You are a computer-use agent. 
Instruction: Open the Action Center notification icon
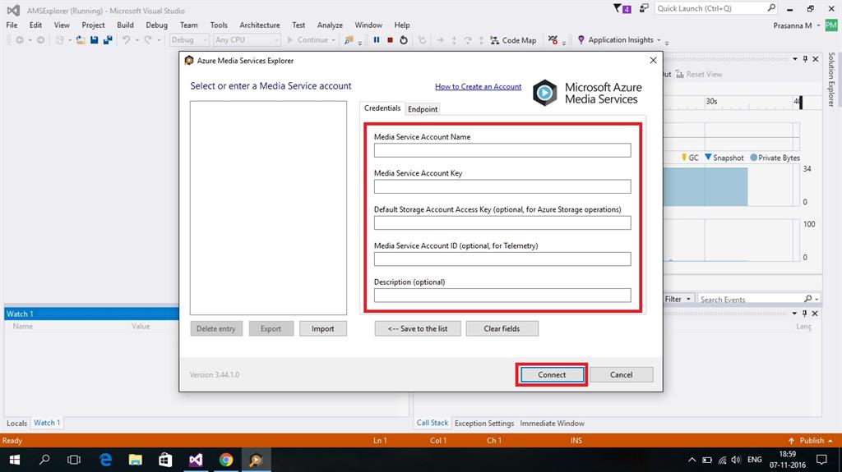(x=821, y=460)
